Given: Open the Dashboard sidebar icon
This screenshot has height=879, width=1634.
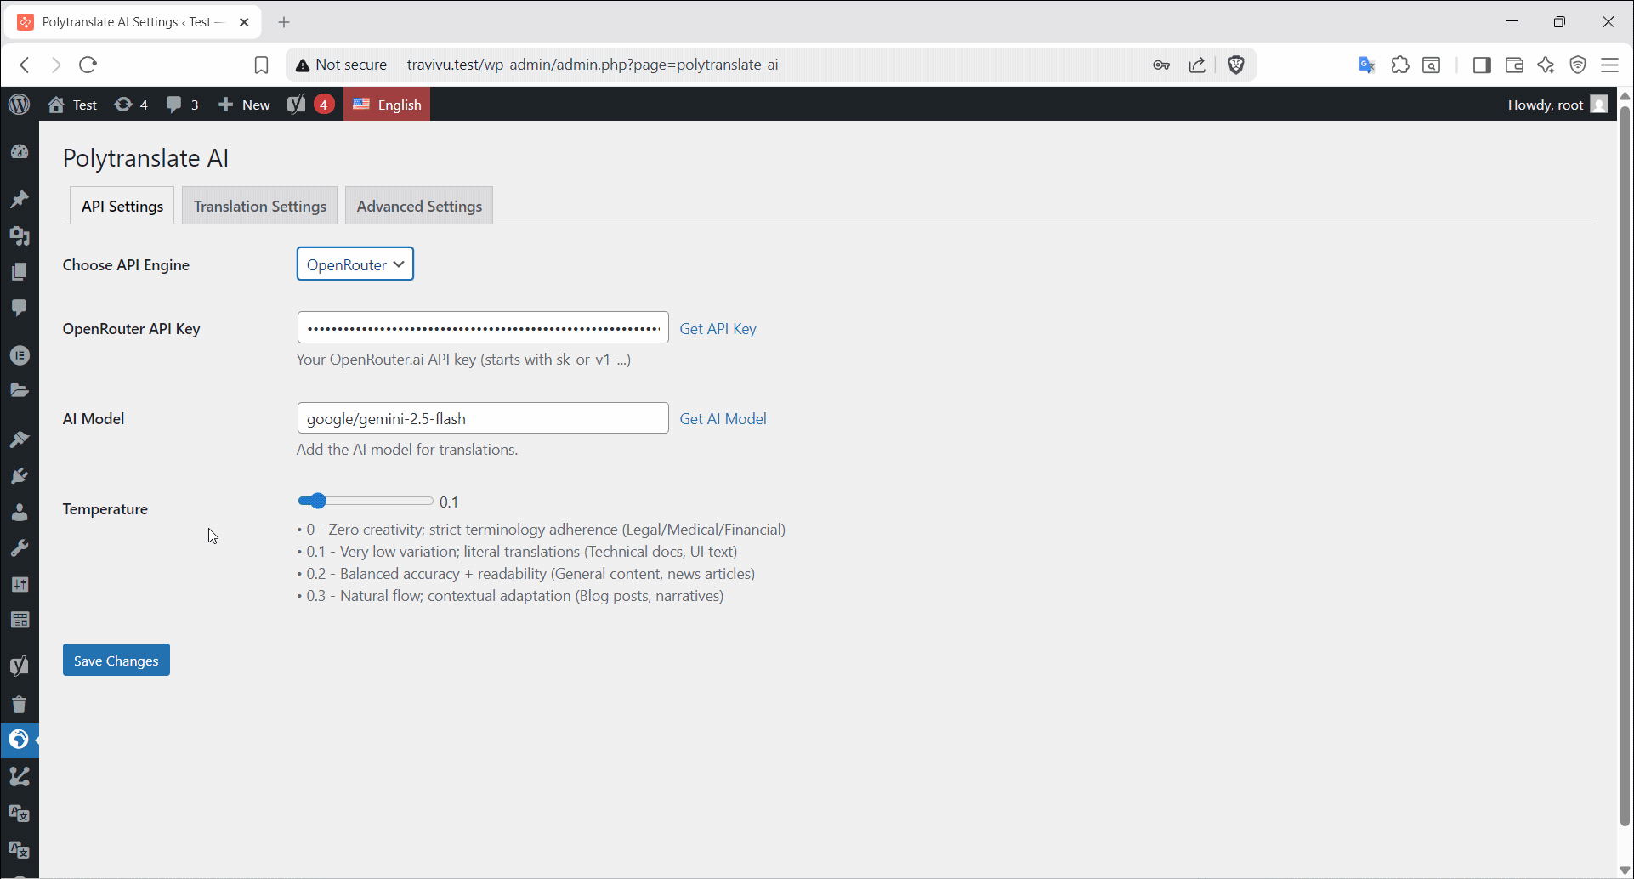Looking at the screenshot, I should (20, 152).
